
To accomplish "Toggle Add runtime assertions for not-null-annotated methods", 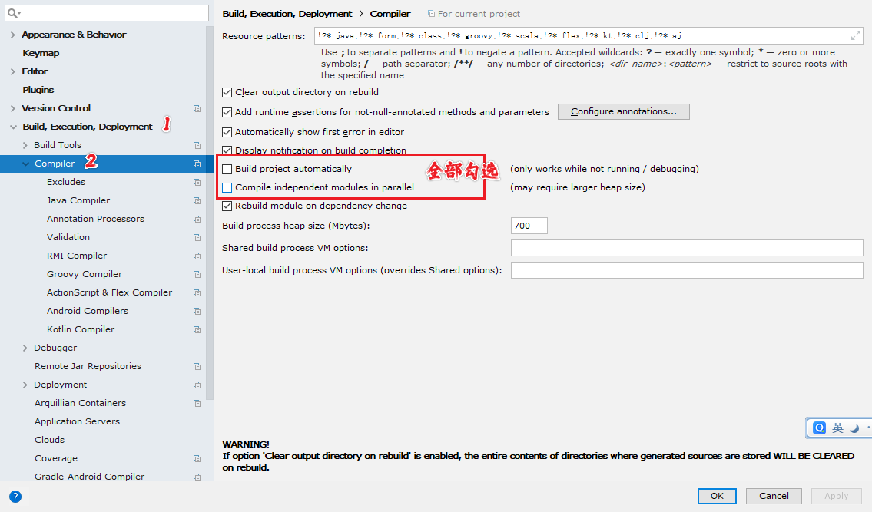I will [x=227, y=112].
